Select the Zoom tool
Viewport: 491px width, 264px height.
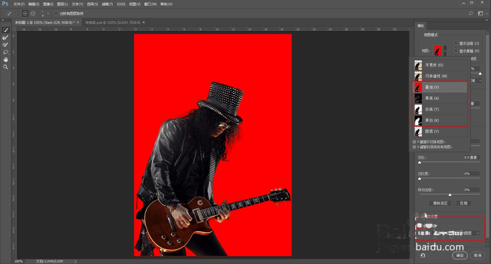(x=5, y=67)
